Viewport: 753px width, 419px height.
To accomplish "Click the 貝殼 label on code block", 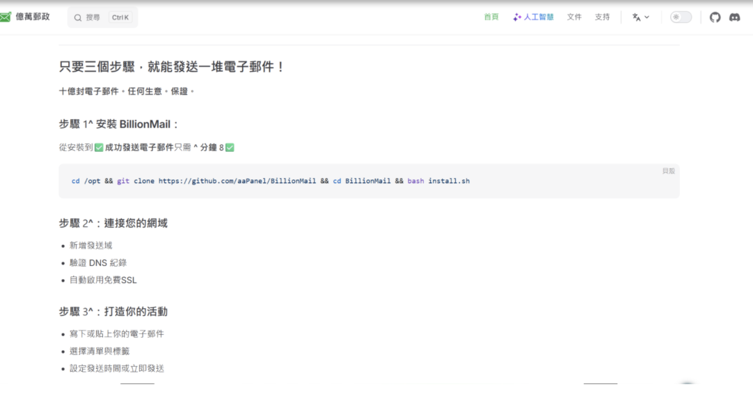I will [668, 171].
